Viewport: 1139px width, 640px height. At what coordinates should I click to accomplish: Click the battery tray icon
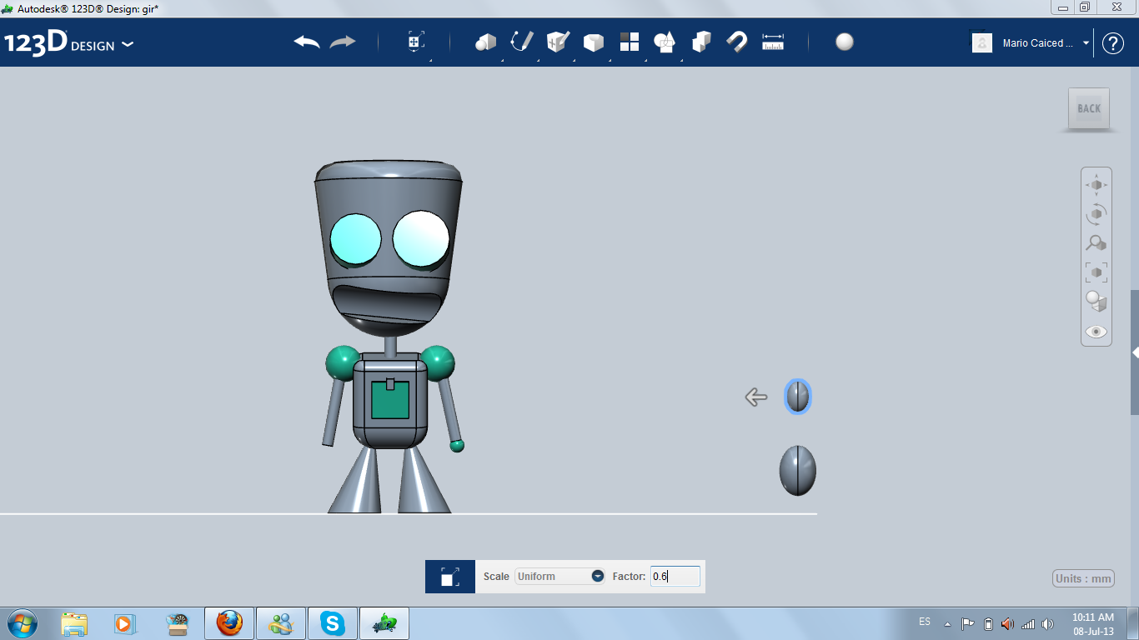pyautogui.click(x=988, y=623)
